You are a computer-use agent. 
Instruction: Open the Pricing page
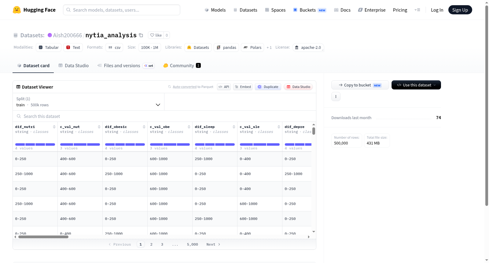tap(400, 10)
